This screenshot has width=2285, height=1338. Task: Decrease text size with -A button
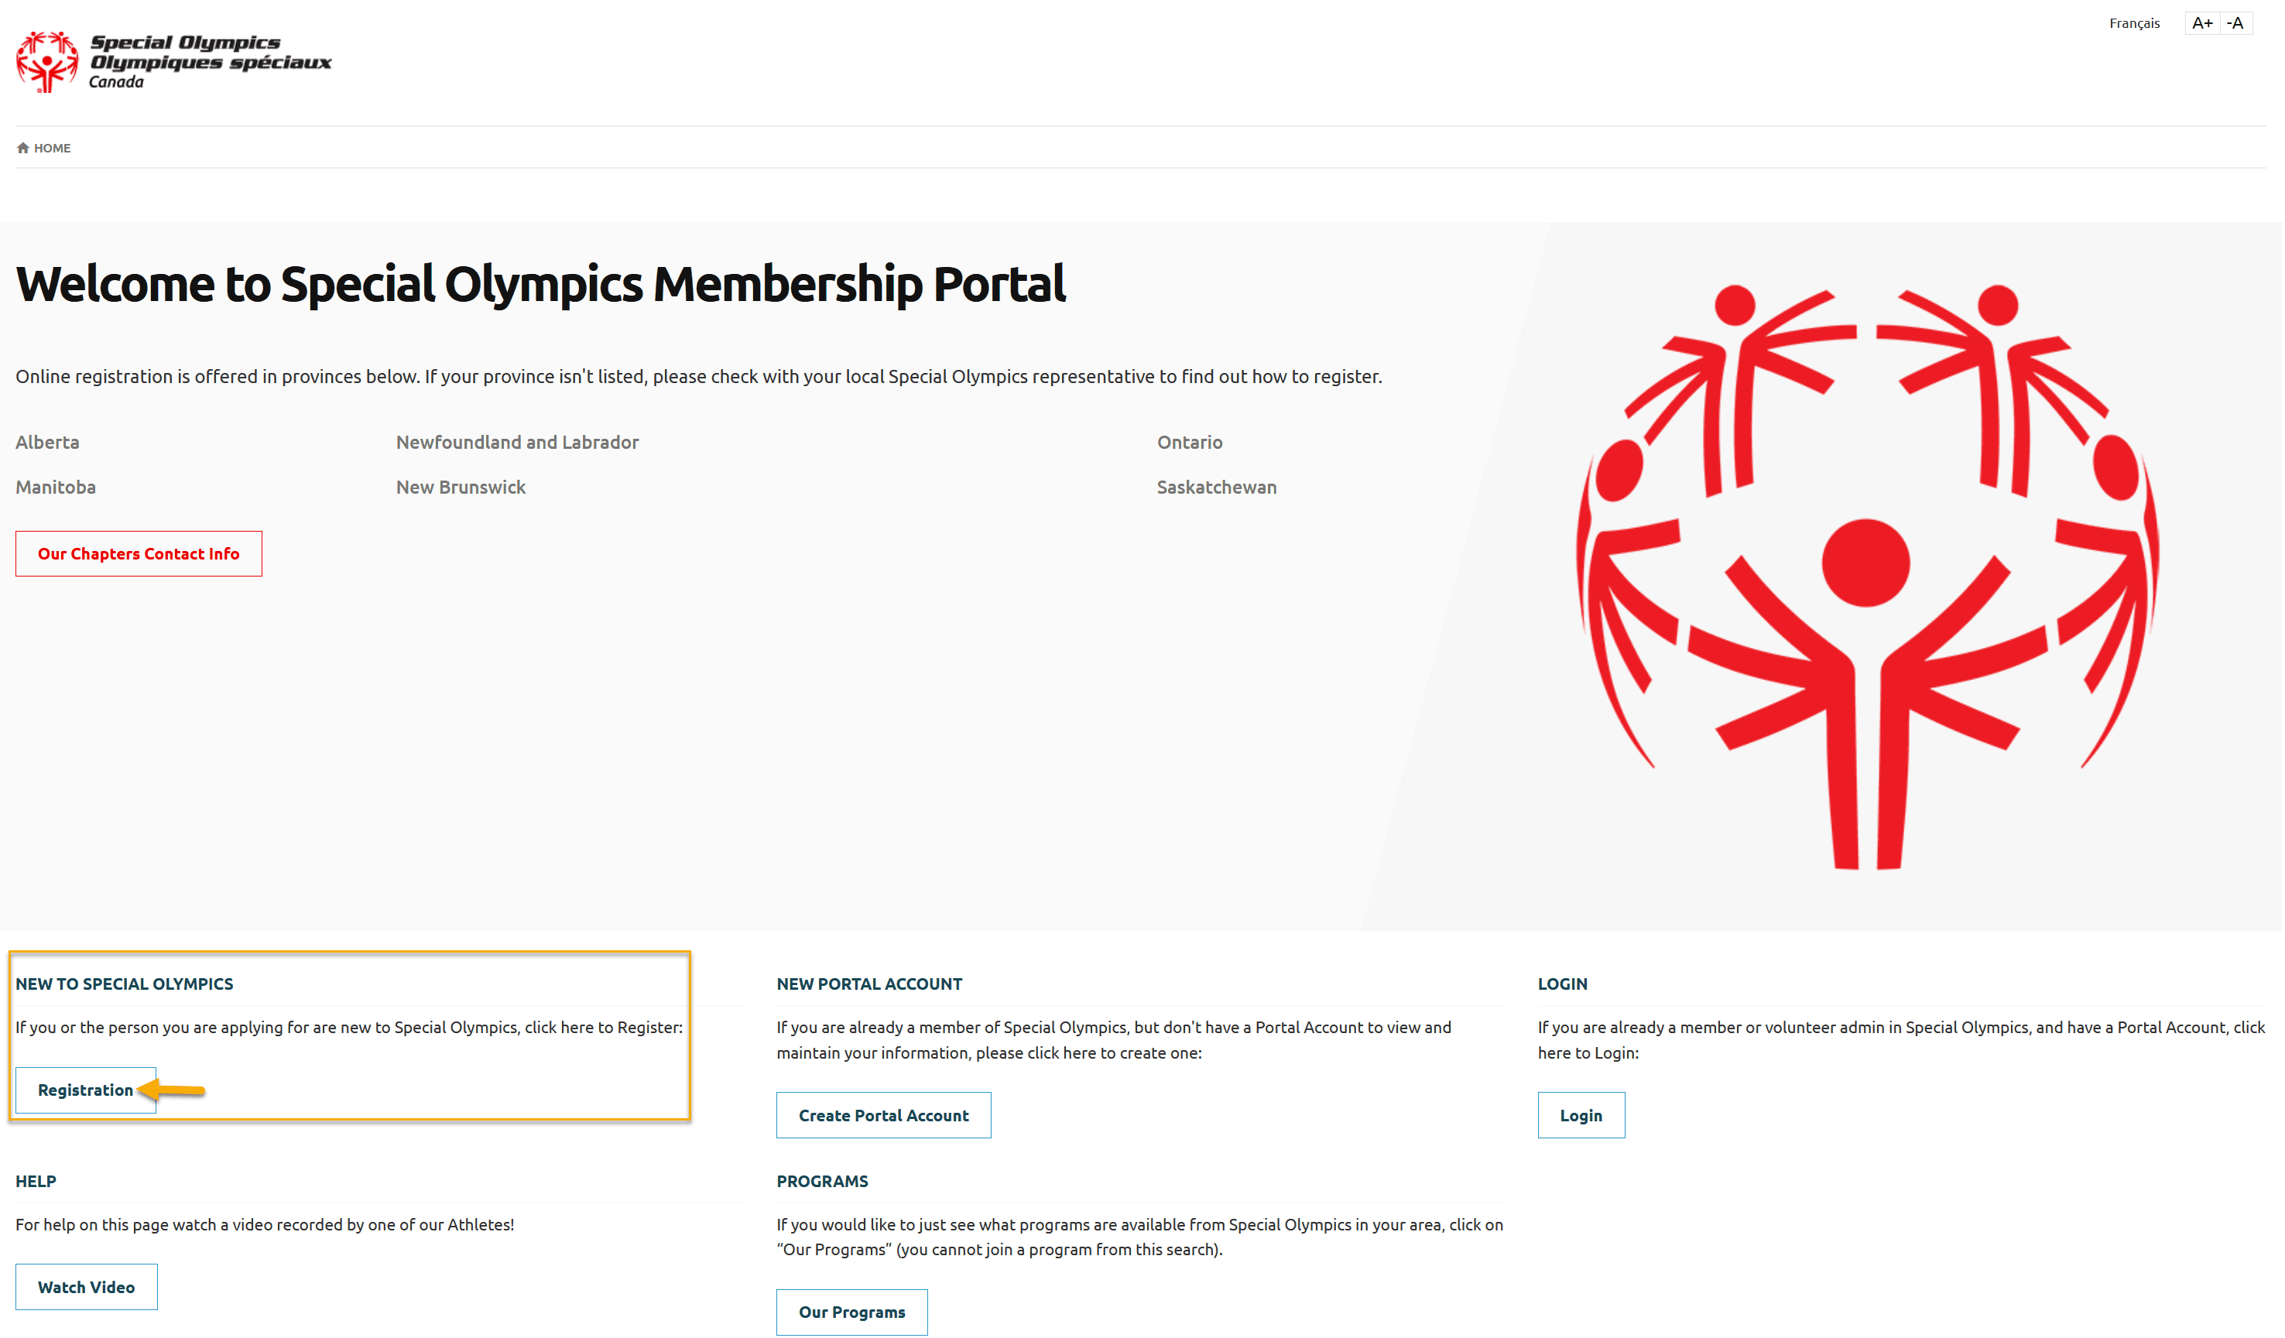point(2235,22)
